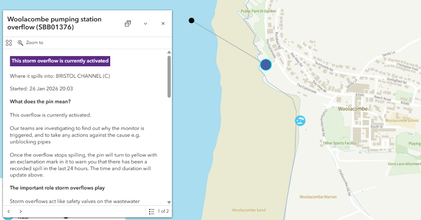Click the popup title 'Woolacombe pumping station overflow'
The height and width of the screenshot is (220, 421).
pyautogui.click(x=54, y=23)
